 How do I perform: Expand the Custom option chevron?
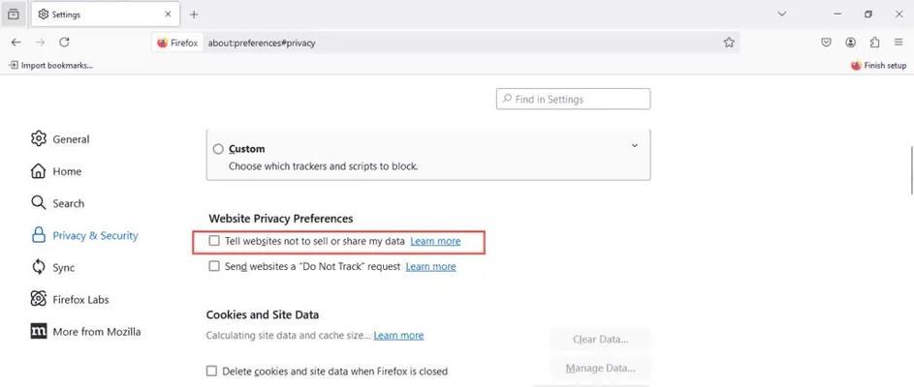635,145
